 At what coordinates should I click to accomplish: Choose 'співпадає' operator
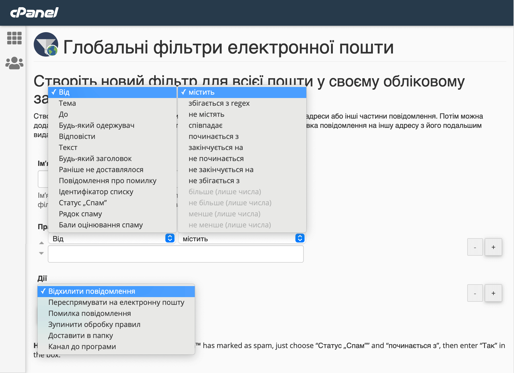242,125
